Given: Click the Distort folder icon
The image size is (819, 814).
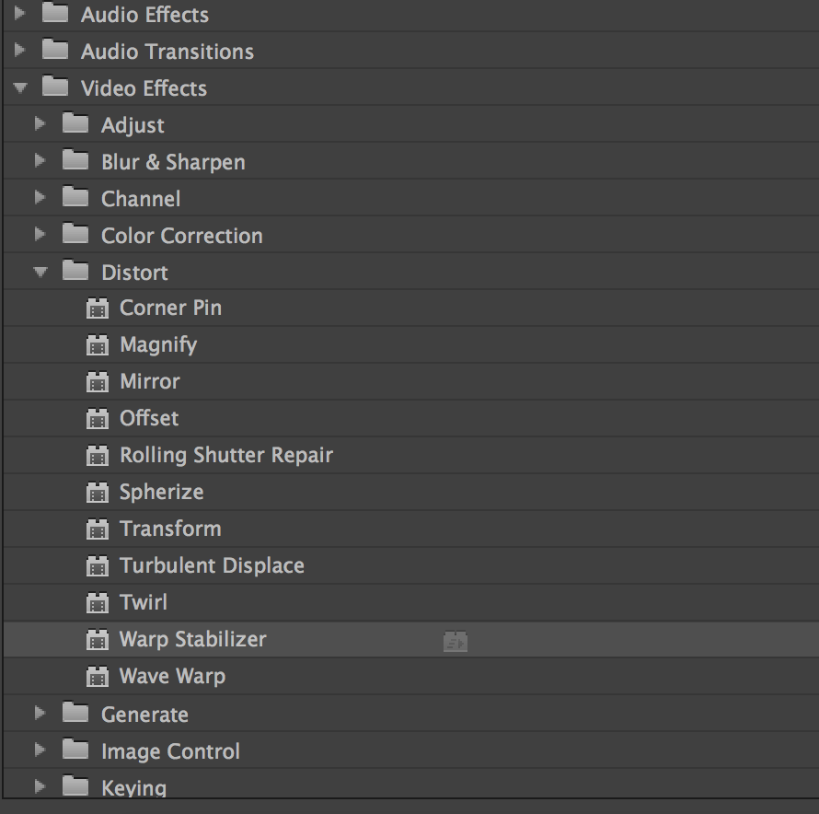Looking at the screenshot, I should click(x=75, y=271).
